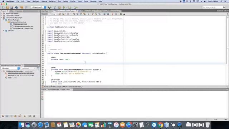The height and width of the screenshot is (129, 229).
Task: Toggle the first Navigator filter button
Action: pyautogui.click(x=3, y=116)
